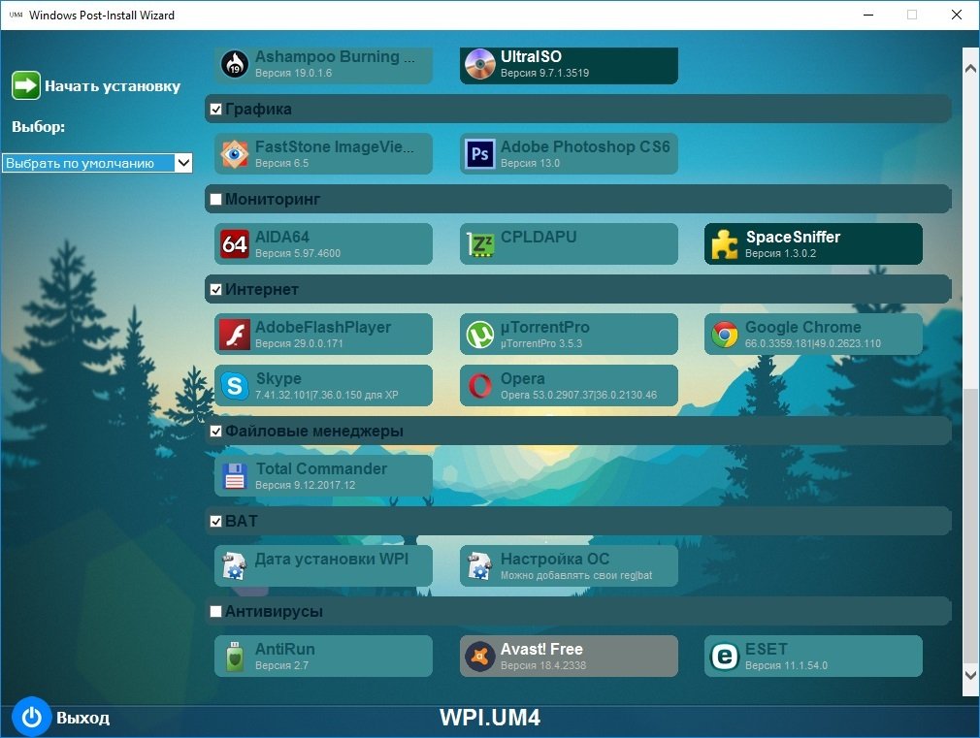Choose AIDA64 version 5.97.4600 text
Viewport: 980px width, 738px height.
(x=298, y=254)
